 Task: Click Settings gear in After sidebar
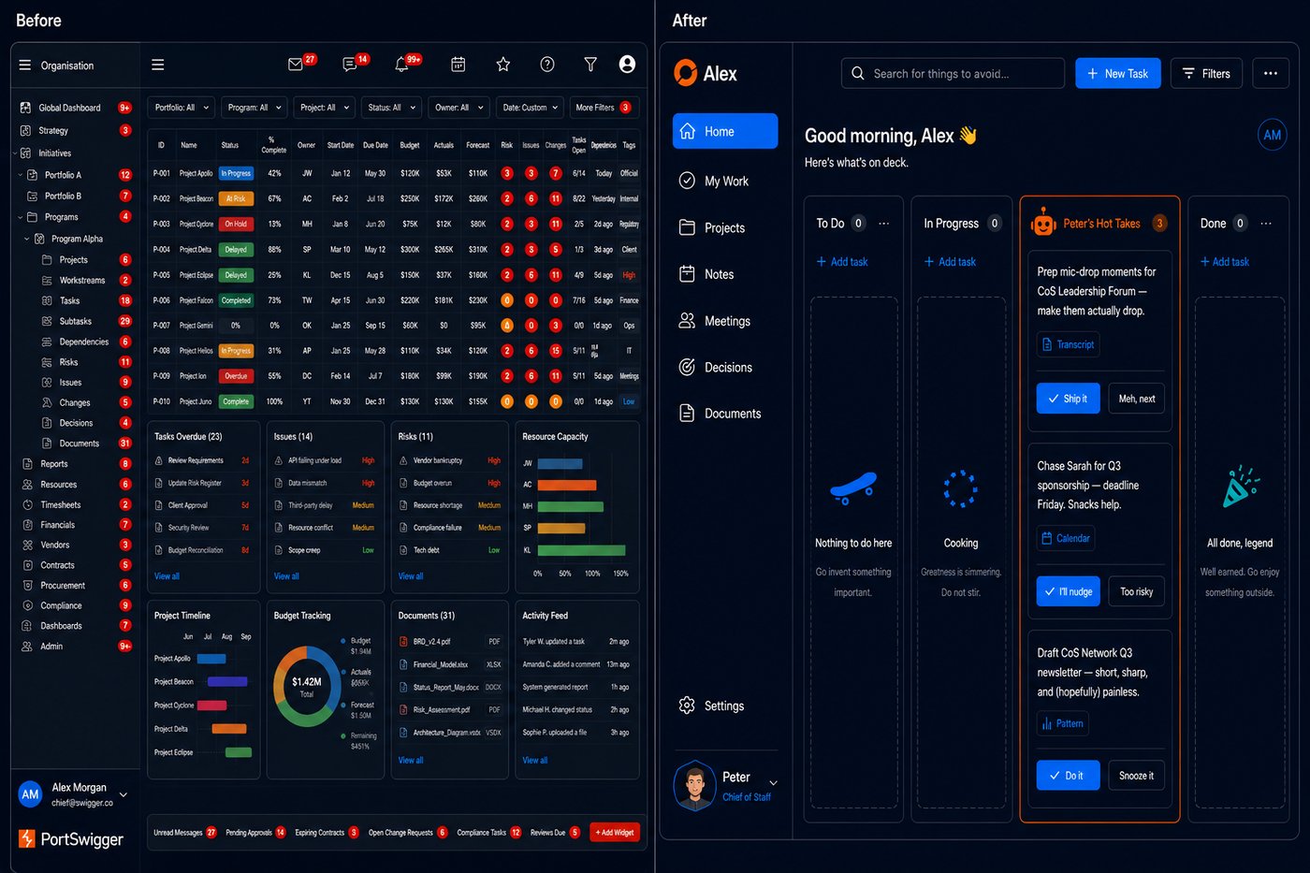(x=687, y=706)
